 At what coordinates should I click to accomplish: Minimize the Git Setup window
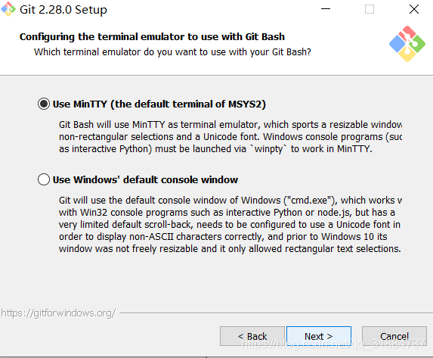coord(326,9)
